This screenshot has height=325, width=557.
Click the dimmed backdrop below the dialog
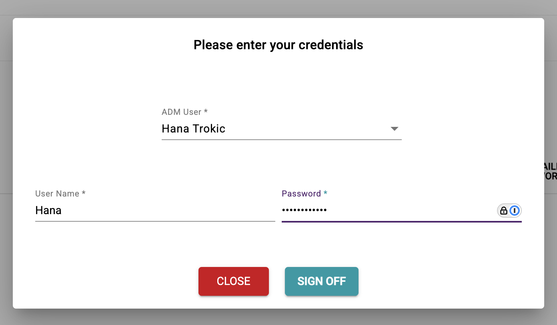[278, 317]
